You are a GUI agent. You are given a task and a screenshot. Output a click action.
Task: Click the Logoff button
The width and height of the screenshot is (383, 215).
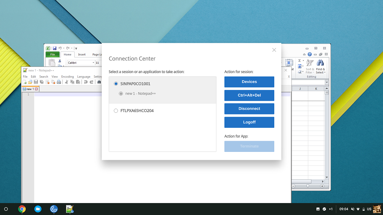tap(249, 122)
